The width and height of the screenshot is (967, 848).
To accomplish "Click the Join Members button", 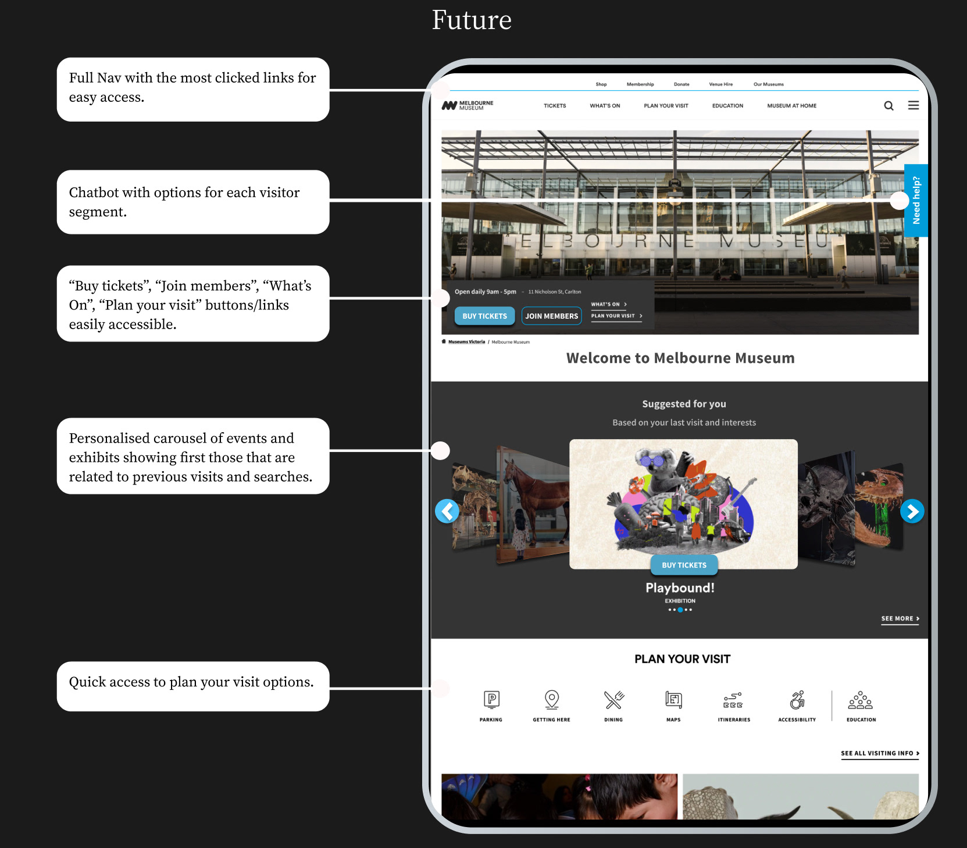I will [552, 316].
